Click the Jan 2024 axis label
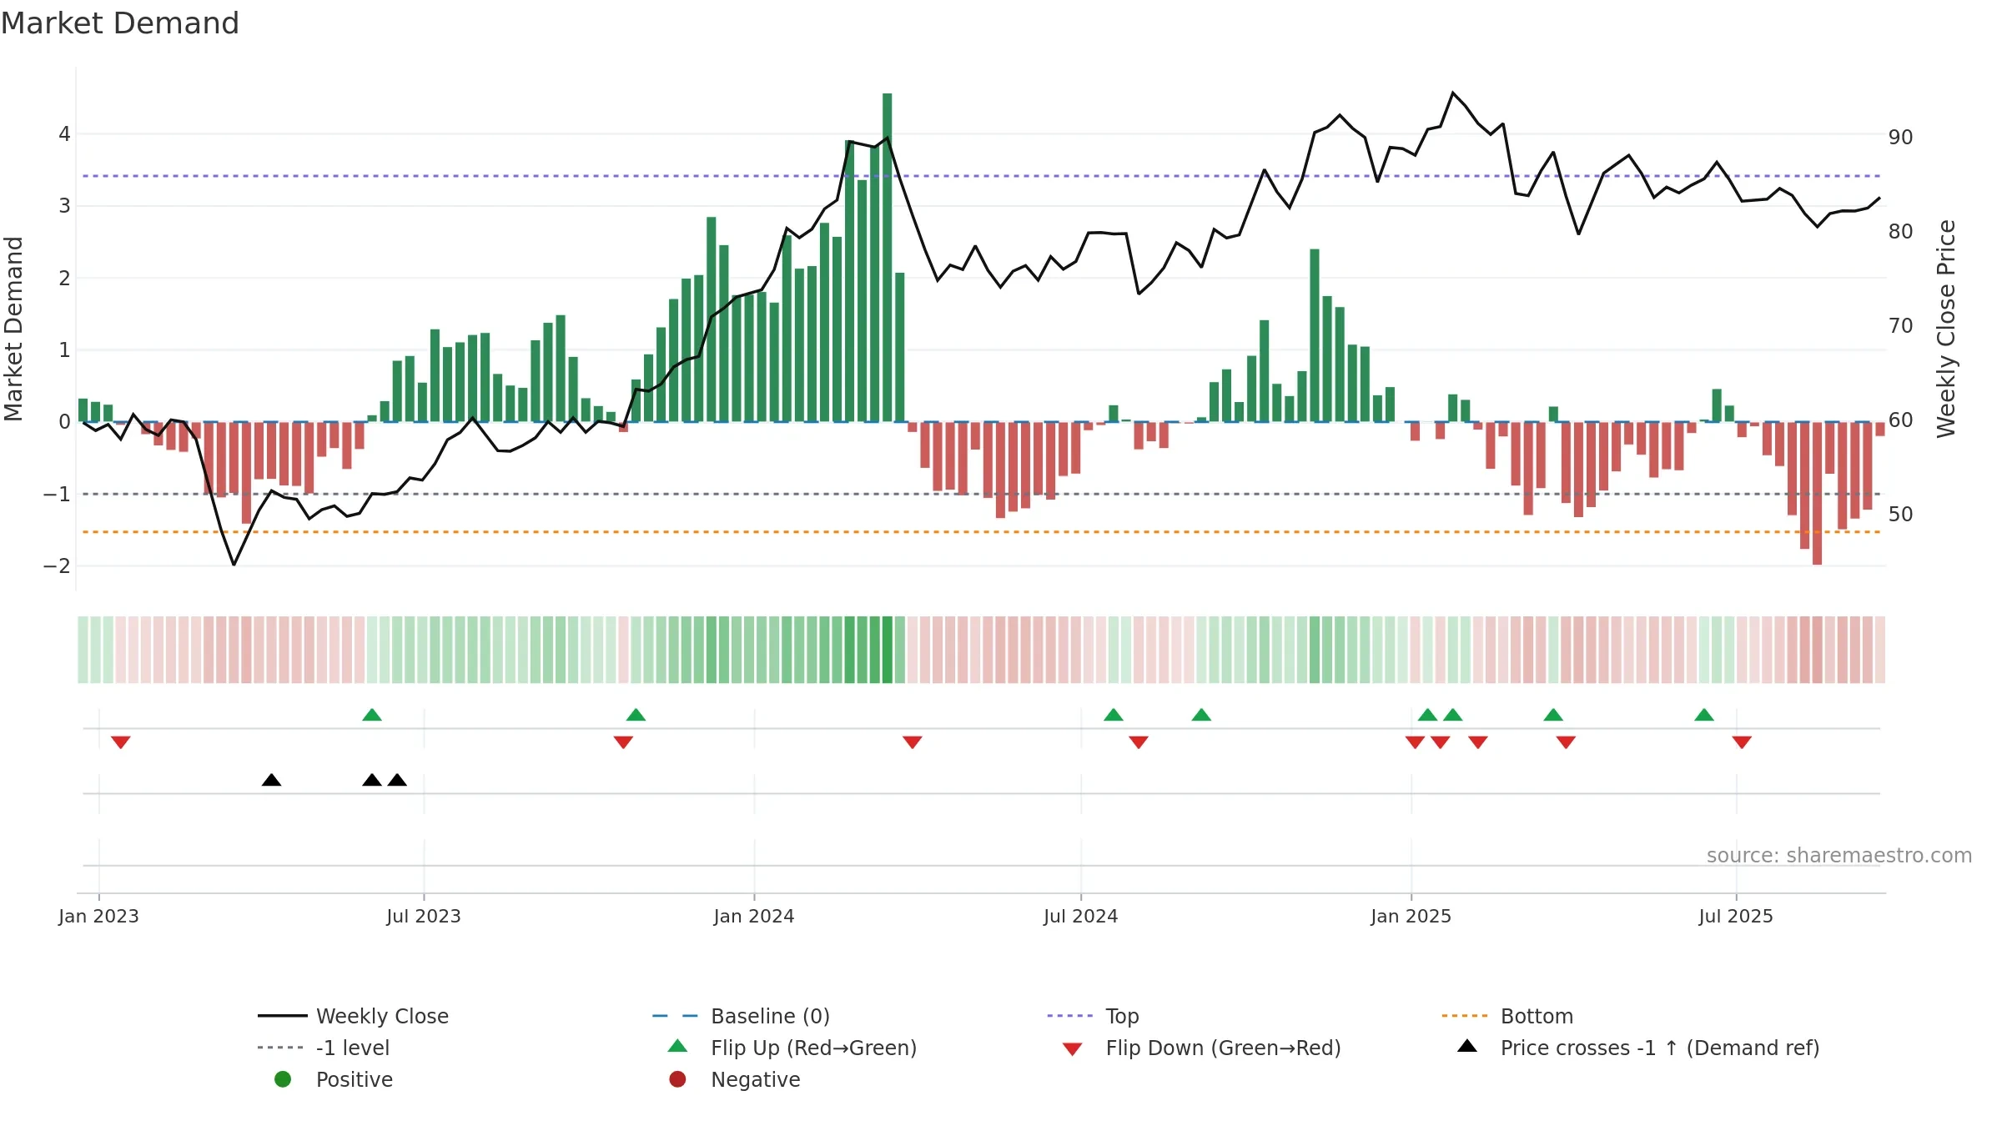 click(754, 917)
